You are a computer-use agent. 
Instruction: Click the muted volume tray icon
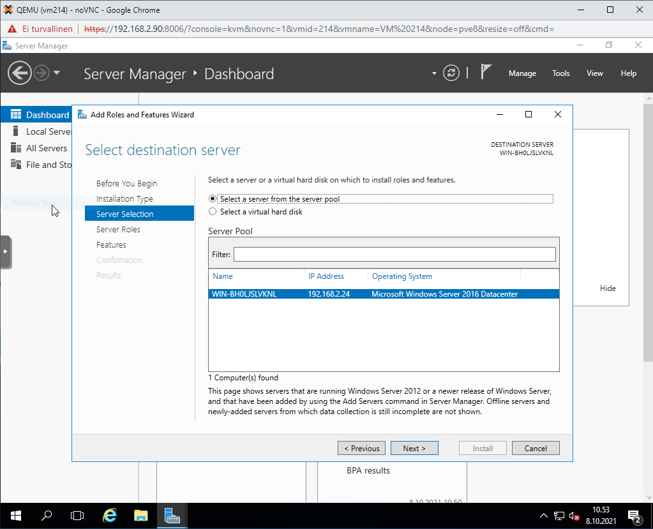[574, 516]
